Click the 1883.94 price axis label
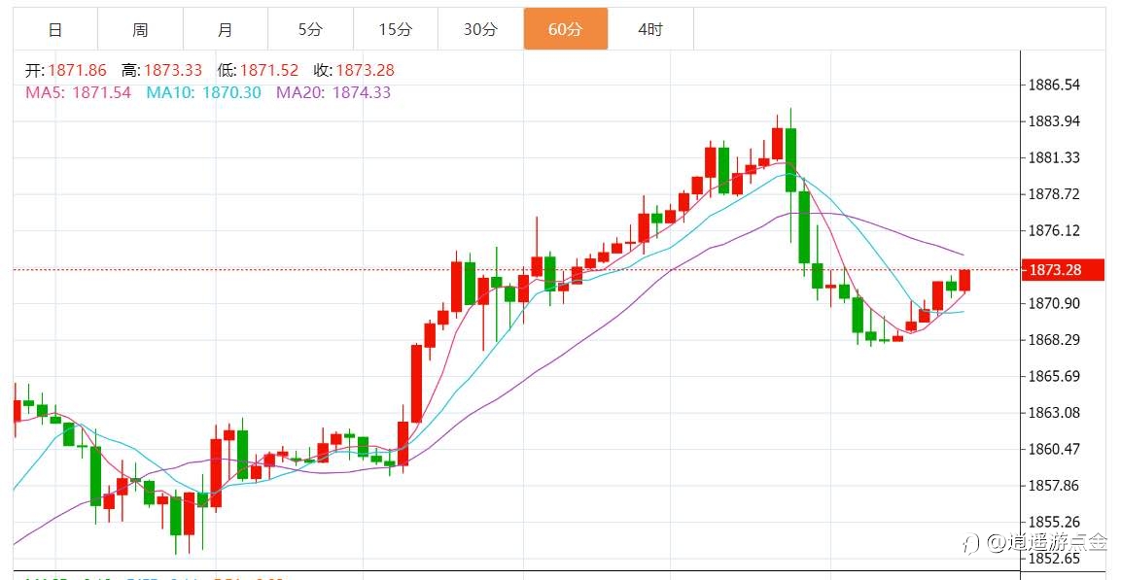Image resolution: width=1121 pixels, height=580 pixels. pos(1054,121)
